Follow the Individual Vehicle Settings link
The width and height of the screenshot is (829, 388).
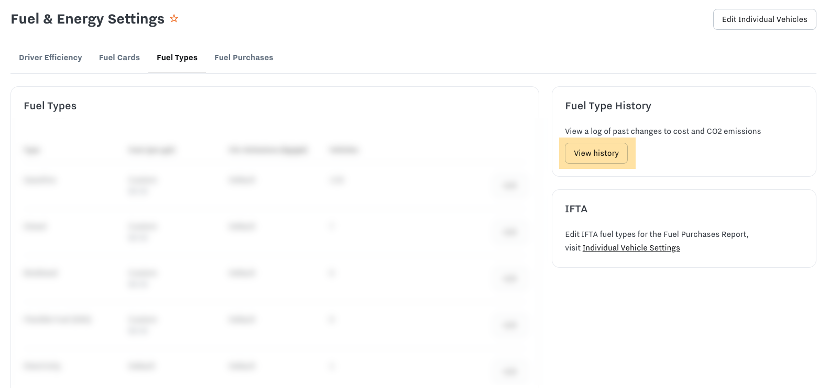click(631, 248)
